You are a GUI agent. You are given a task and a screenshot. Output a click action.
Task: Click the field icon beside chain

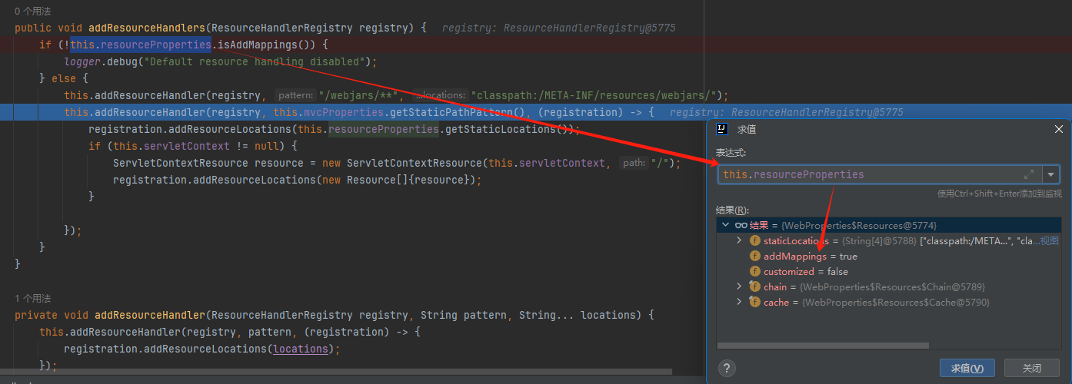pos(755,286)
